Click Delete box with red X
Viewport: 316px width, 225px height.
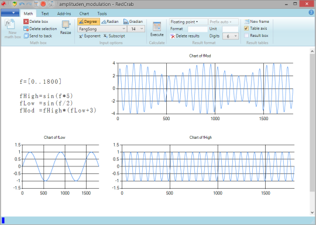(36, 22)
